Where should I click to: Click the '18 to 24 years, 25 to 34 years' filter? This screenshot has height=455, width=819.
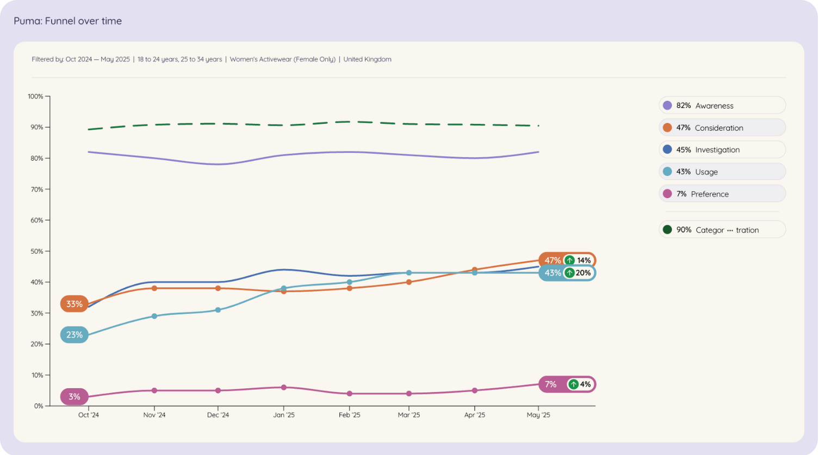pos(180,60)
